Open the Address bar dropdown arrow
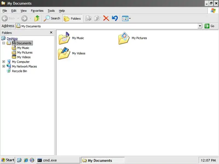Image resolution: width=219 pixels, height=164 pixels. pos(200,26)
